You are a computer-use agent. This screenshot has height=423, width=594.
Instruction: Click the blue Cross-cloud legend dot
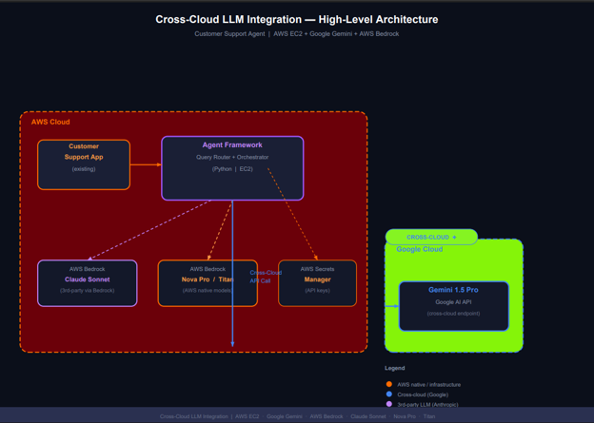click(x=389, y=394)
